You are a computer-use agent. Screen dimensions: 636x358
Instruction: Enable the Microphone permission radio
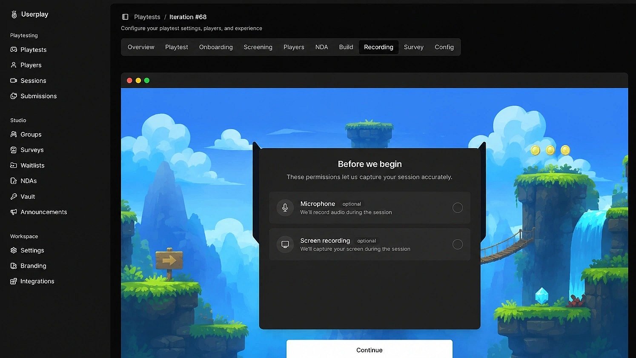pos(458,208)
